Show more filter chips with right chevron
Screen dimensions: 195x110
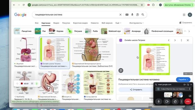tap(189, 31)
